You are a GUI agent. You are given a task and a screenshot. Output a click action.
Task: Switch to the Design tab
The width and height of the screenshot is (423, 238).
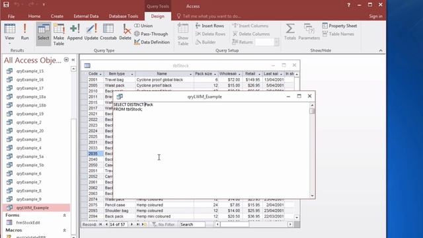pyautogui.click(x=157, y=16)
